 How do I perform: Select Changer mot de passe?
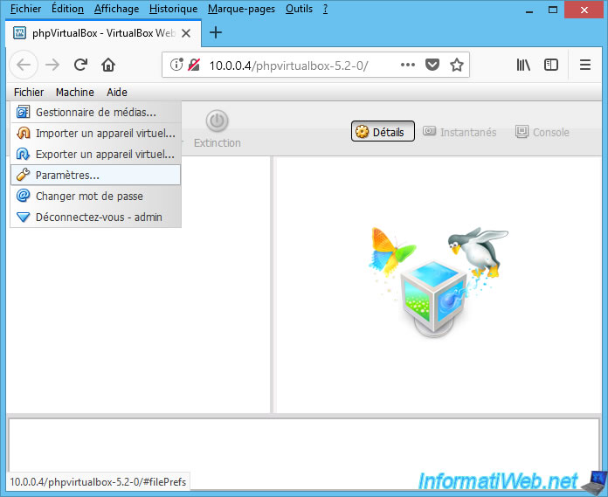tap(96, 197)
